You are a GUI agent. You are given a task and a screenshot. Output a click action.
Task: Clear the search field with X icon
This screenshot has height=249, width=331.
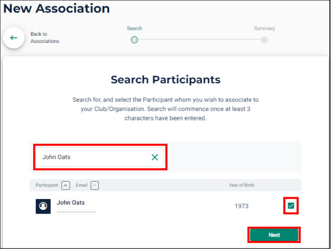pos(155,157)
